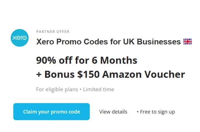
Task: Click the plus sign before Bonus
Action: (x=39, y=75)
